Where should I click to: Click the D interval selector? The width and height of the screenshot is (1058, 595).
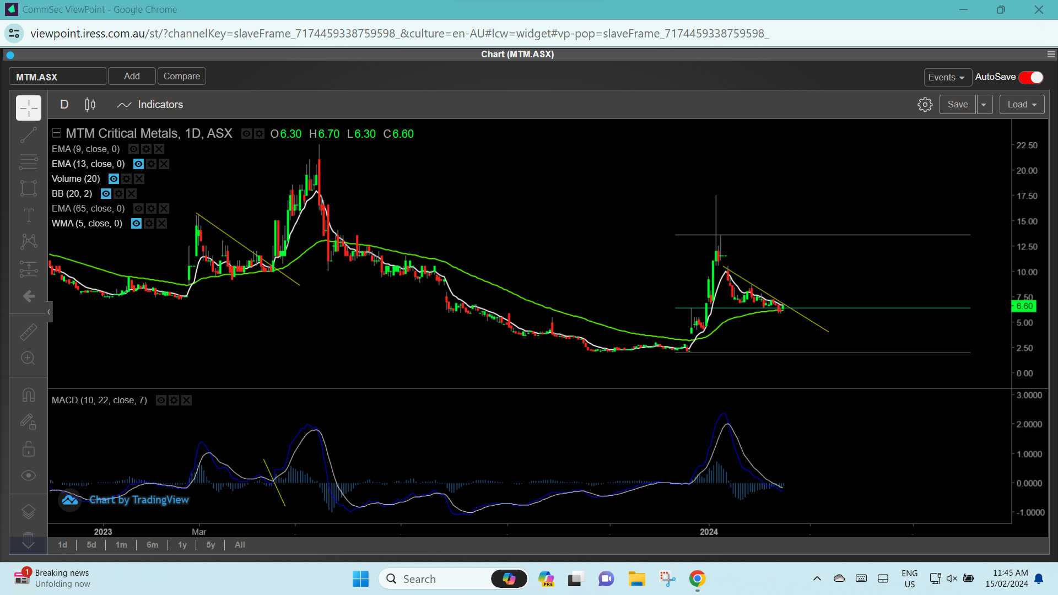pos(64,105)
